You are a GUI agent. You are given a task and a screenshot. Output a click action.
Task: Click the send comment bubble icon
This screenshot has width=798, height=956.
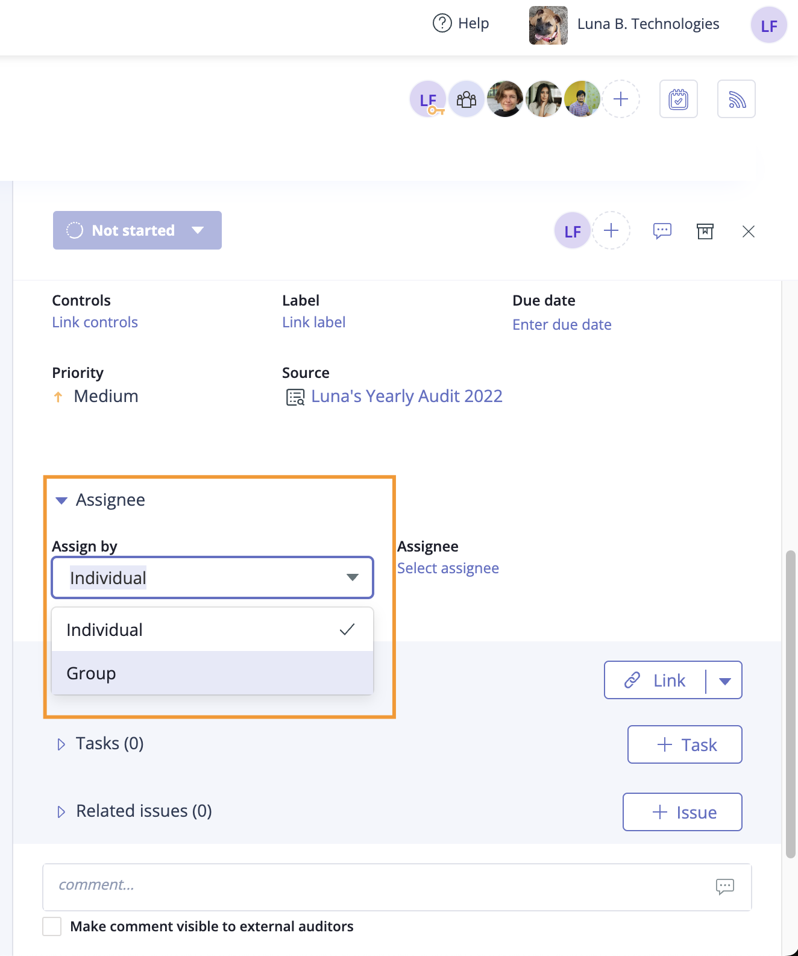725,886
